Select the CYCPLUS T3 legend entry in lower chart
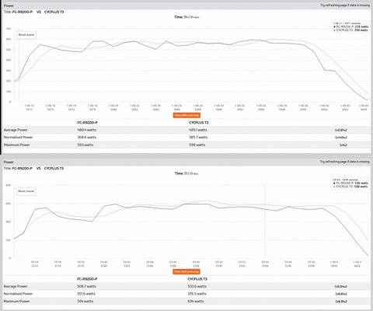This screenshot has width=373, height=311. coord(350,187)
